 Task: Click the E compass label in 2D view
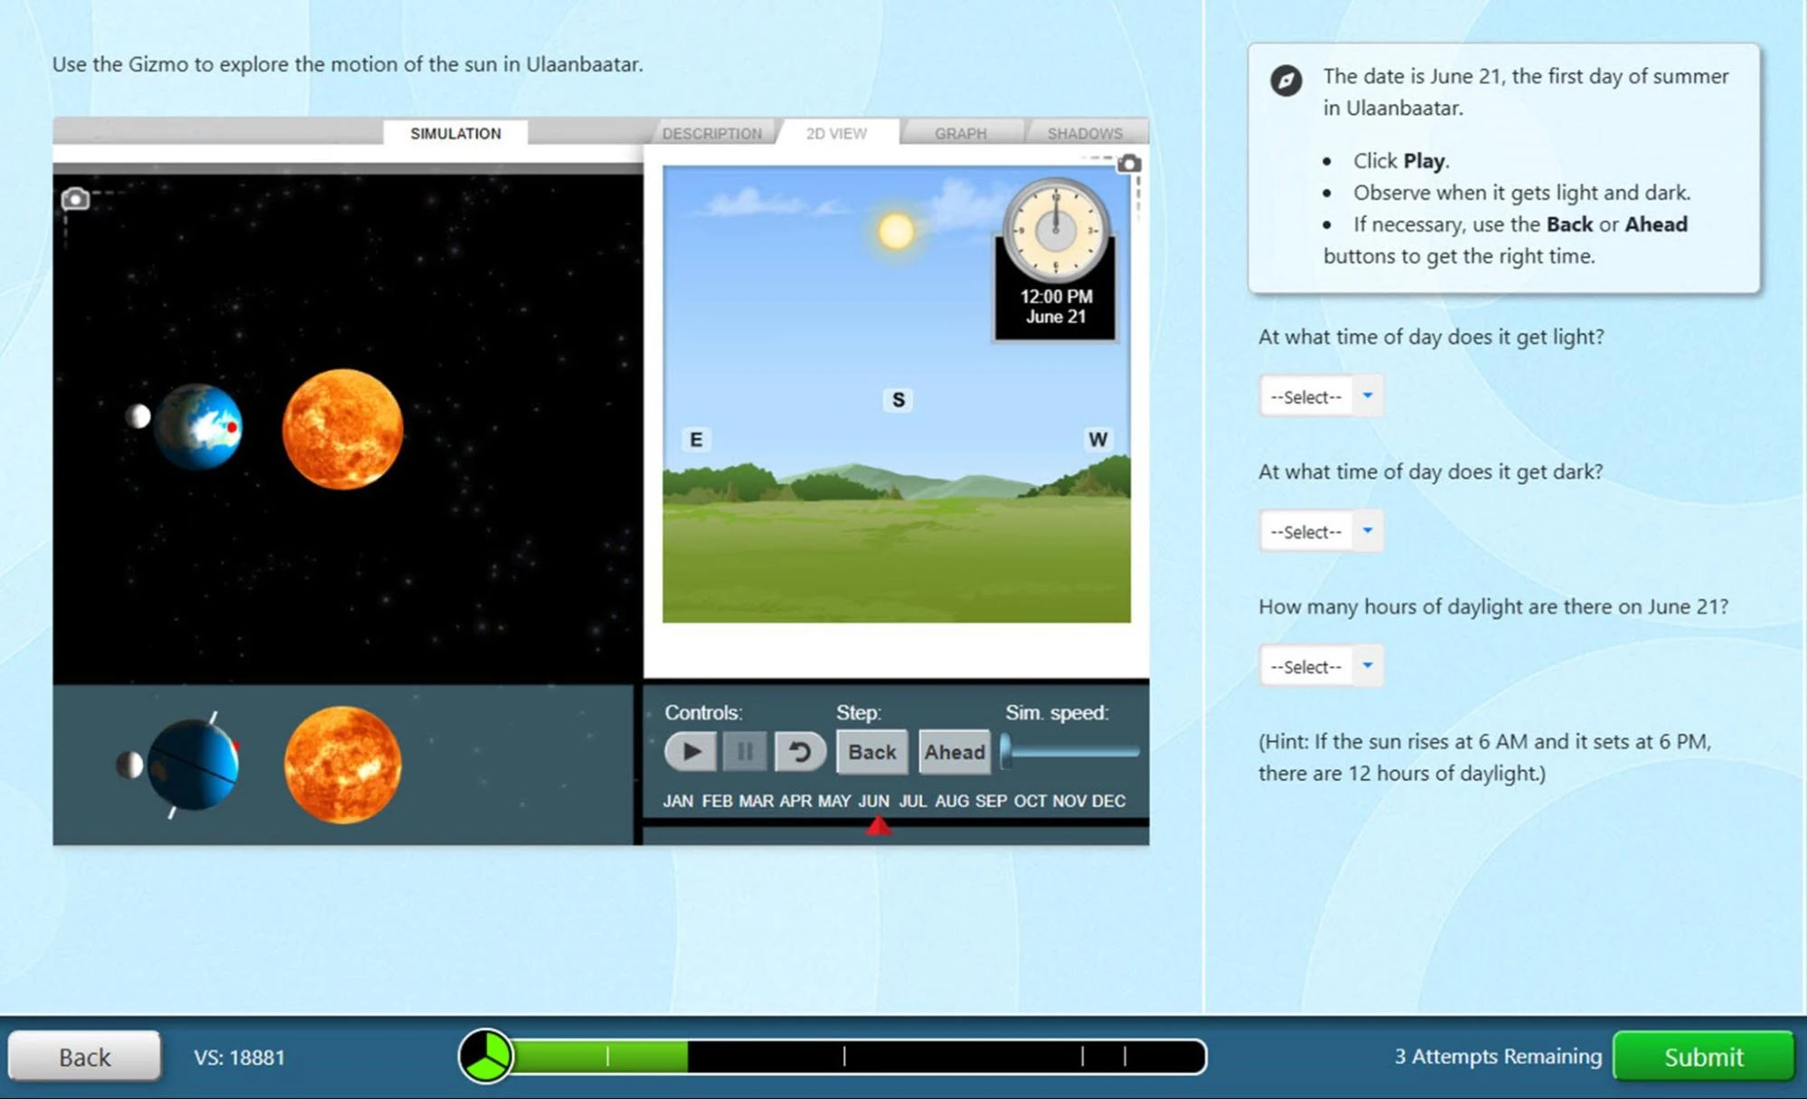coord(696,439)
